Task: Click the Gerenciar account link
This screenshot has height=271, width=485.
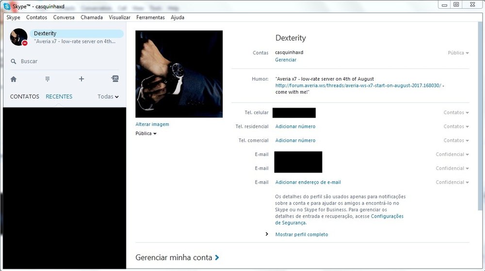Action: [x=286, y=60]
